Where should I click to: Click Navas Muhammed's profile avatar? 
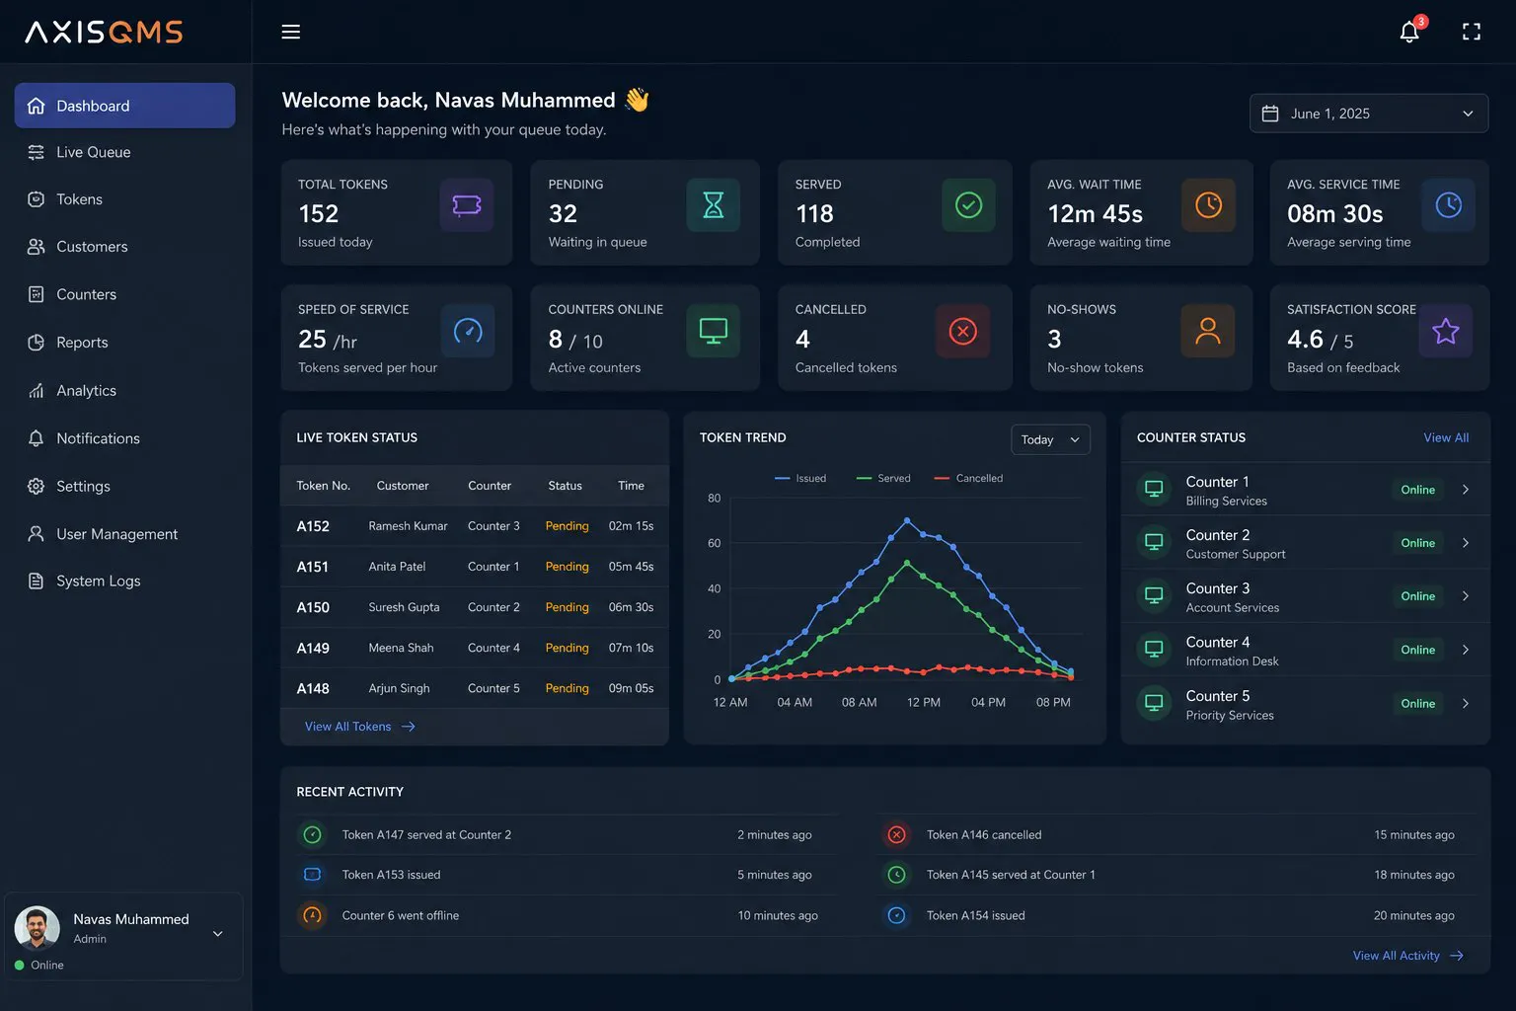(38, 928)
